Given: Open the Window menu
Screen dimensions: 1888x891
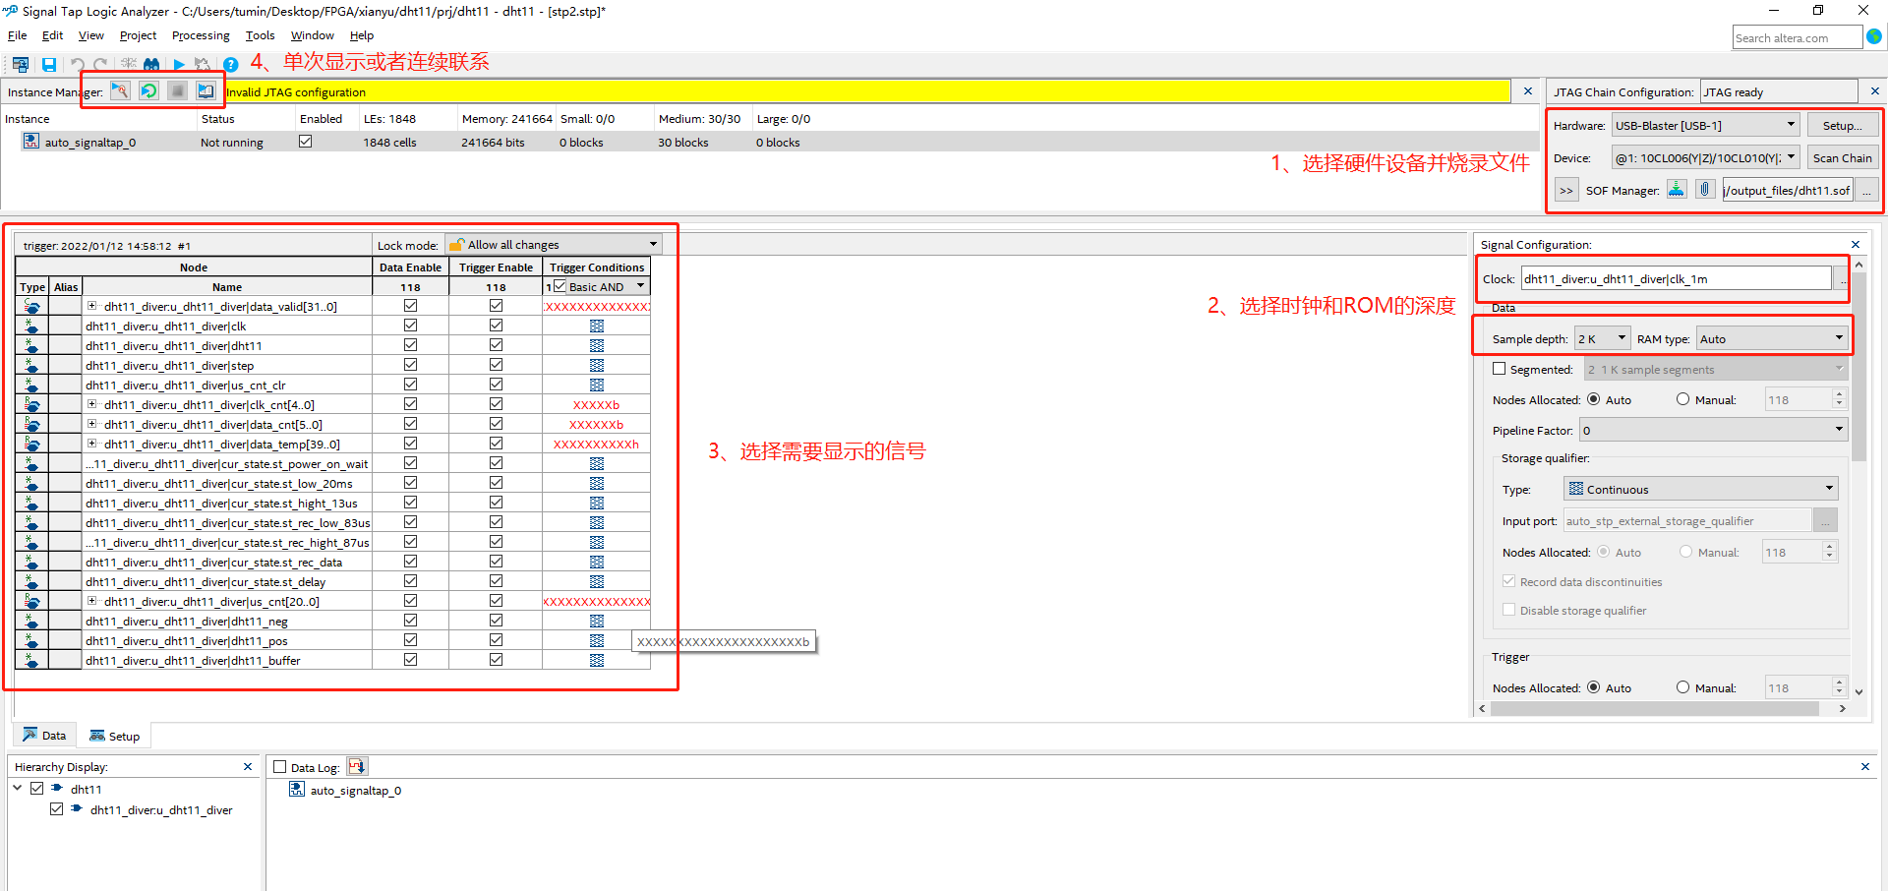Looking at the screenshot, I should click(x=312, y=35).
